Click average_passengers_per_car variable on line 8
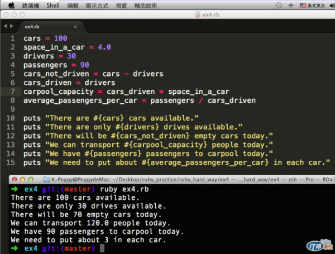 80,100
